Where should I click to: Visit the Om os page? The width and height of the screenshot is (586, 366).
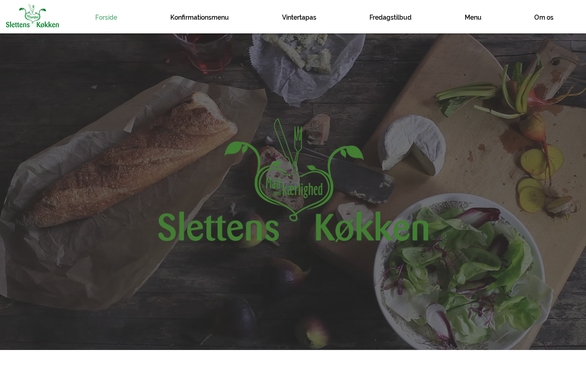[x=544, y=17]
